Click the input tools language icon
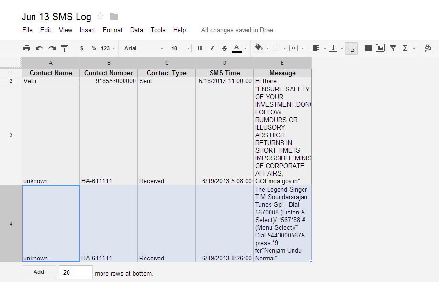Viewport: 439px width, 282px height. click(x=428, y=48)
